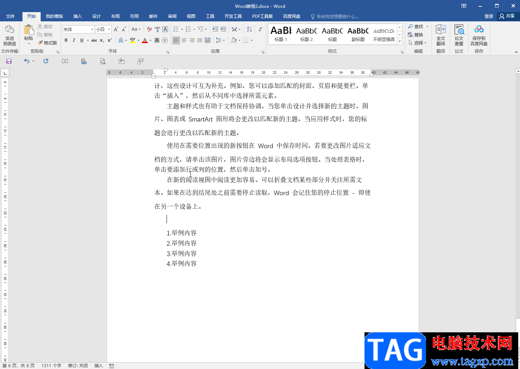Viewport: 520px width, 369px height.
Task: Save document using quick access save icon
Action: coord(9,61)
